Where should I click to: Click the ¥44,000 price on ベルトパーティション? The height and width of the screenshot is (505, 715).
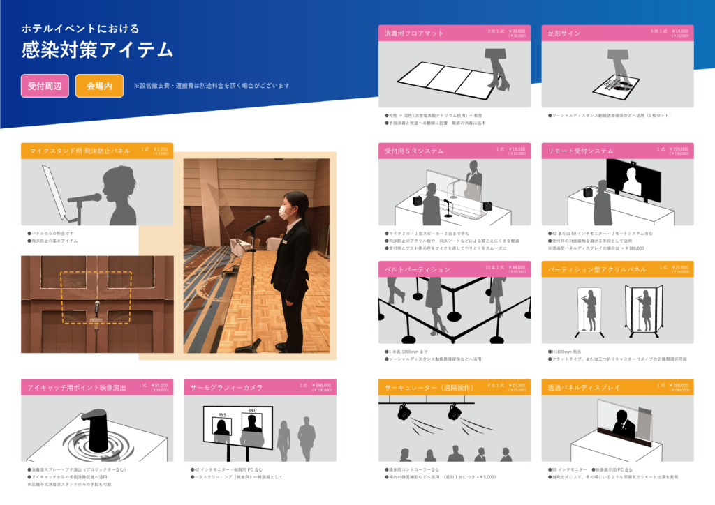coord(517,267)
